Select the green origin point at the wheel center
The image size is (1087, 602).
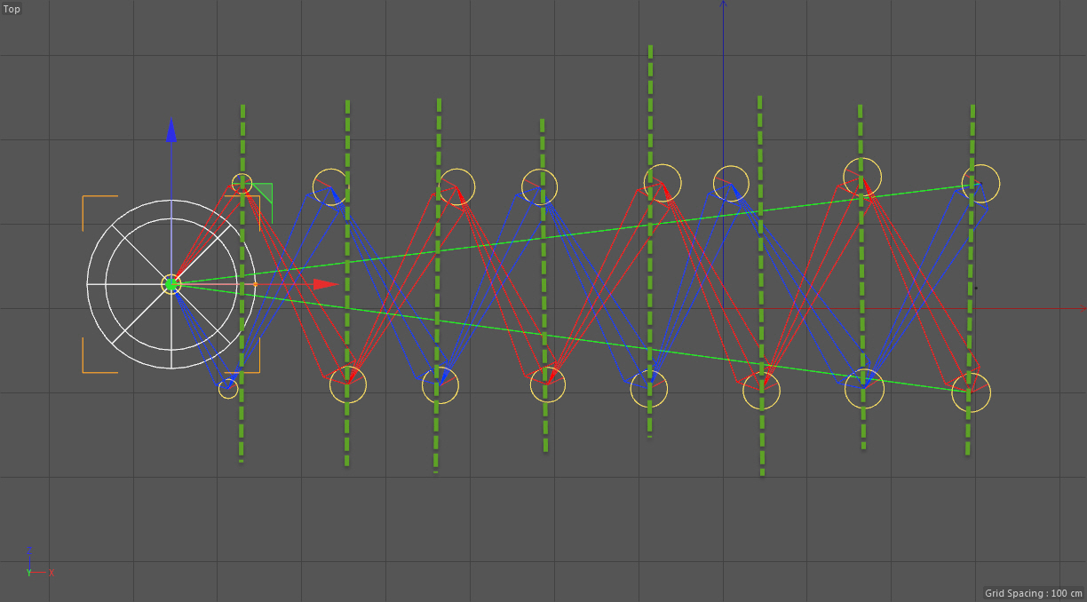(171, 284)
